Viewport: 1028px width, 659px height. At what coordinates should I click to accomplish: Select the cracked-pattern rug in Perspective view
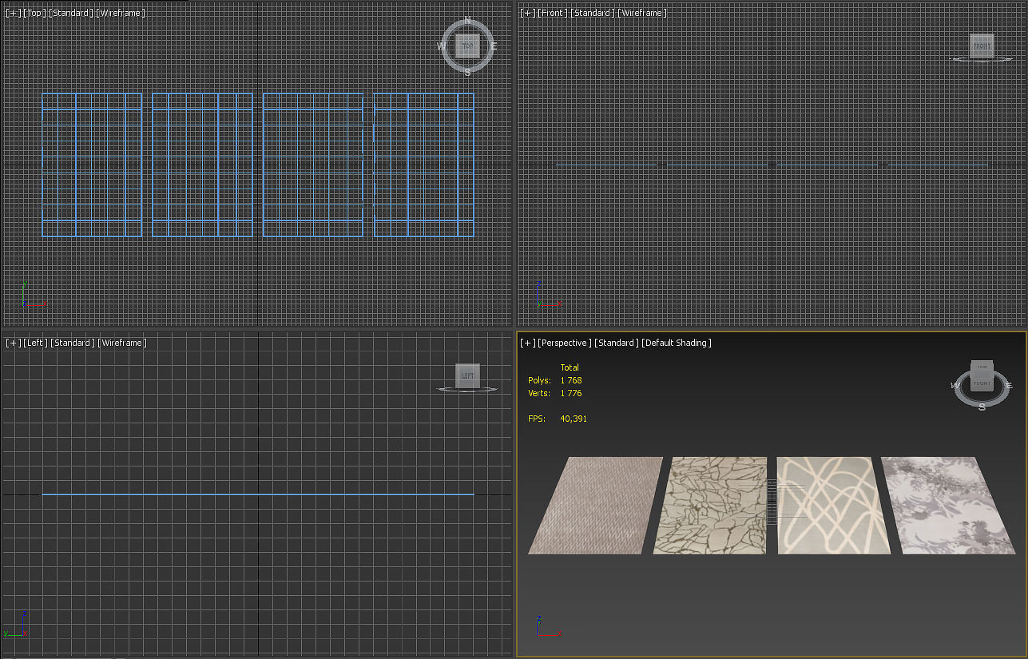click(x=711, y=505)
